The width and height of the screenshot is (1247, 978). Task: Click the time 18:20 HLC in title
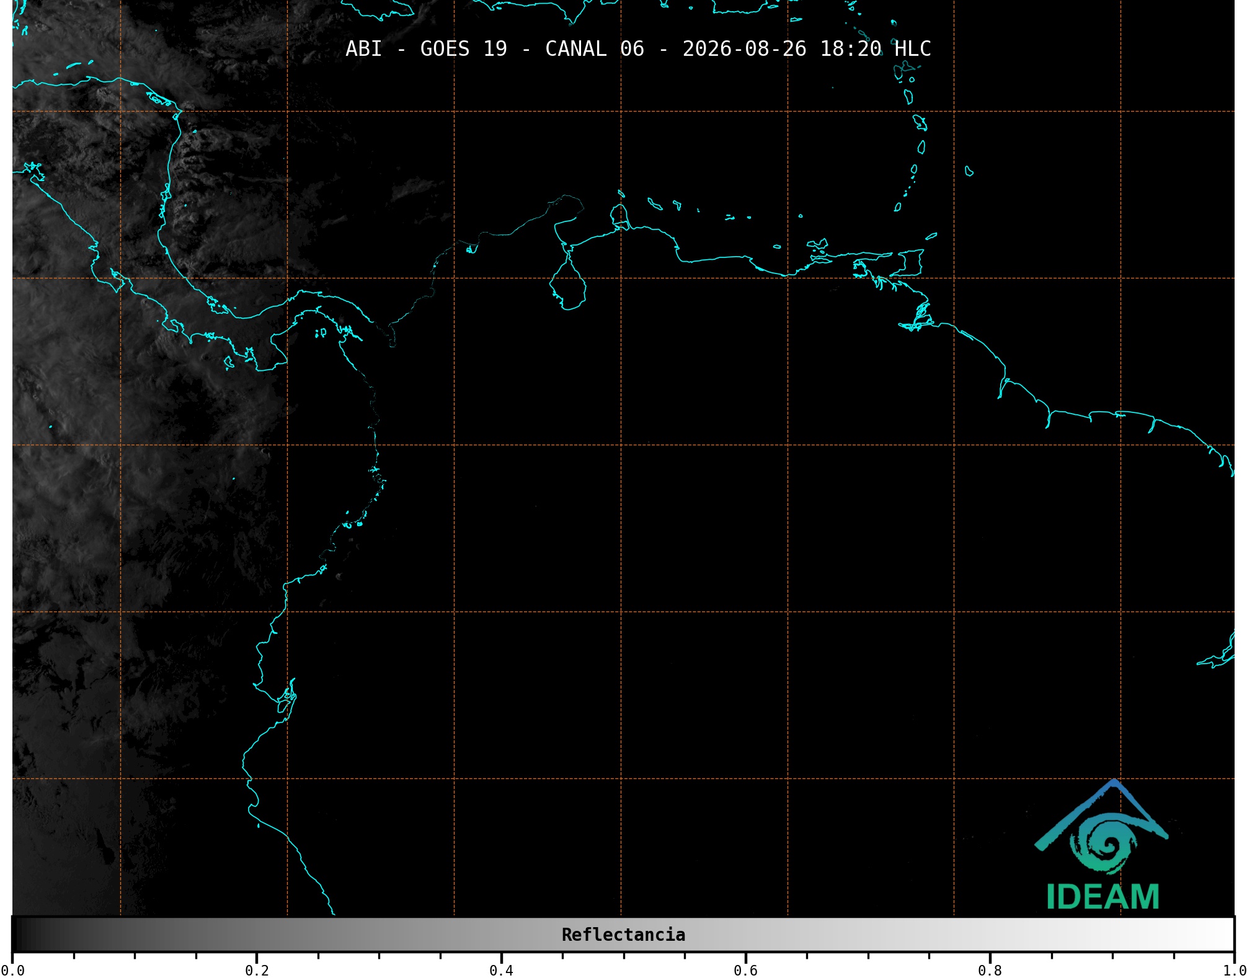coord(876,48)
